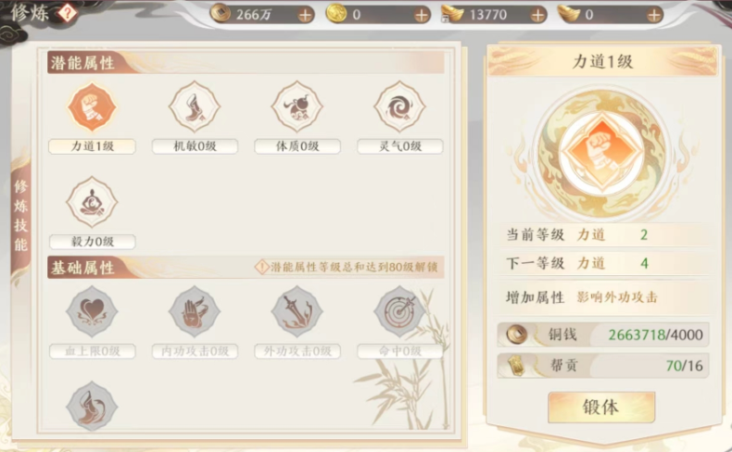Select the 毅力 meditation attribute icon
The width and height of the screenshot is (732, 452).
[92, 202]
